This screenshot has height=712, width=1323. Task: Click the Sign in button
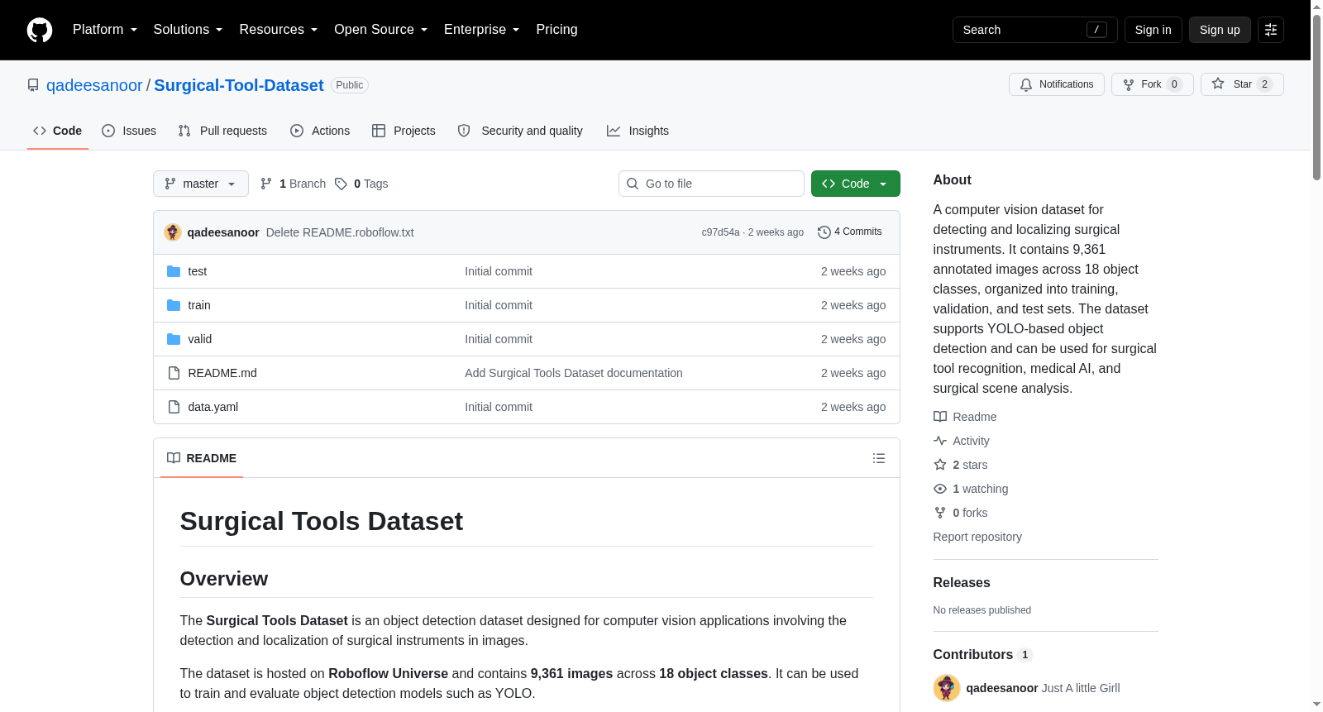pos(1153,30)
